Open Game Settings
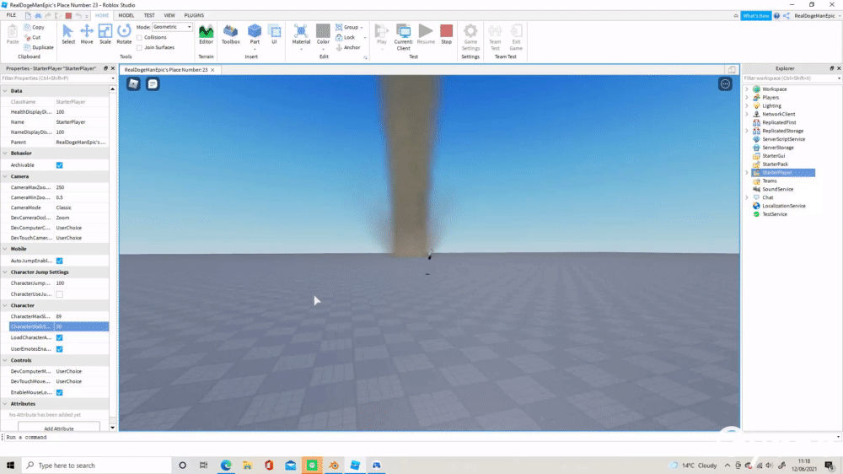This screenshot has height=474, width=843. click(470, 37)
